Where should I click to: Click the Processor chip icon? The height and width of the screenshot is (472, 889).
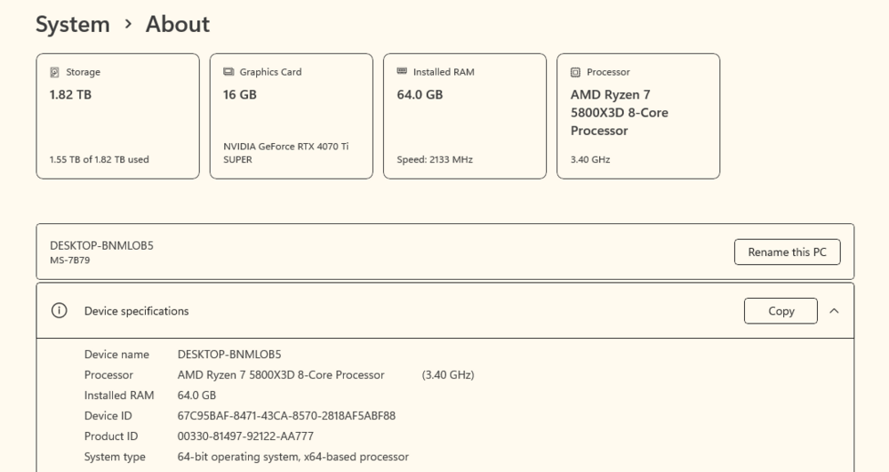coord(575,72)
